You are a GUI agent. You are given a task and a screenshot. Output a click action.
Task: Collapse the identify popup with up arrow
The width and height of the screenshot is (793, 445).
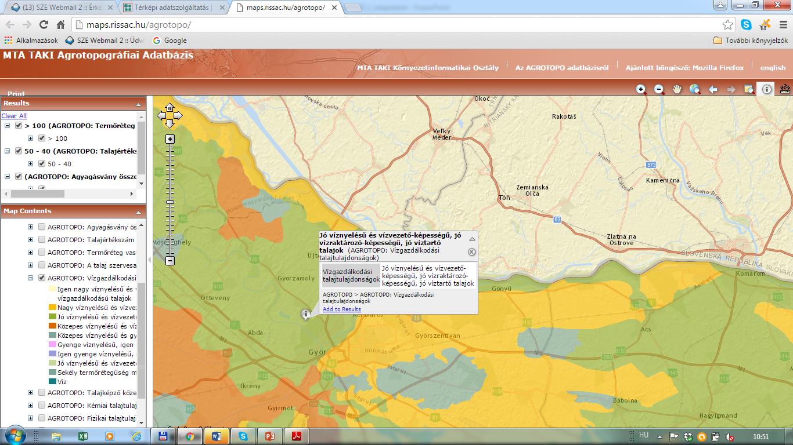[x=472, y=239]
